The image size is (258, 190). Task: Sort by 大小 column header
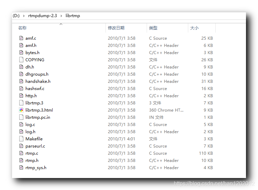coord(194,28)
